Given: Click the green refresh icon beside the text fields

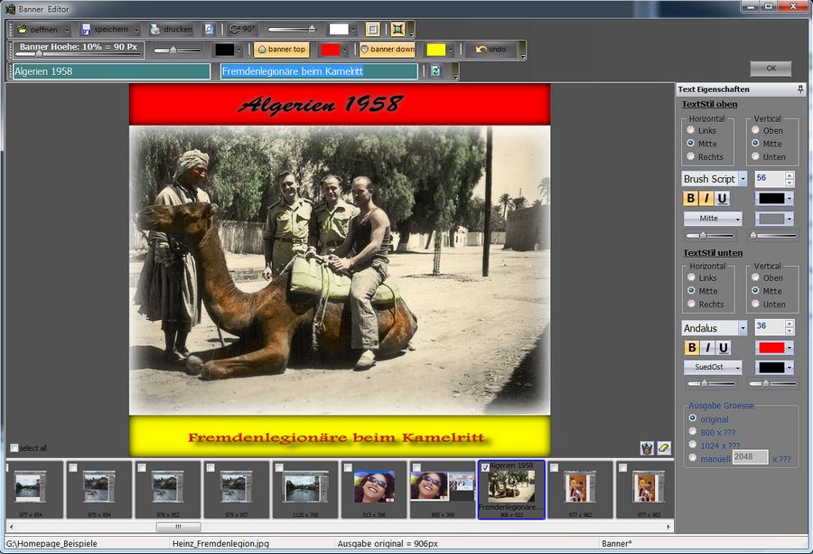Looking at the screenshot, I should point(435,71).
